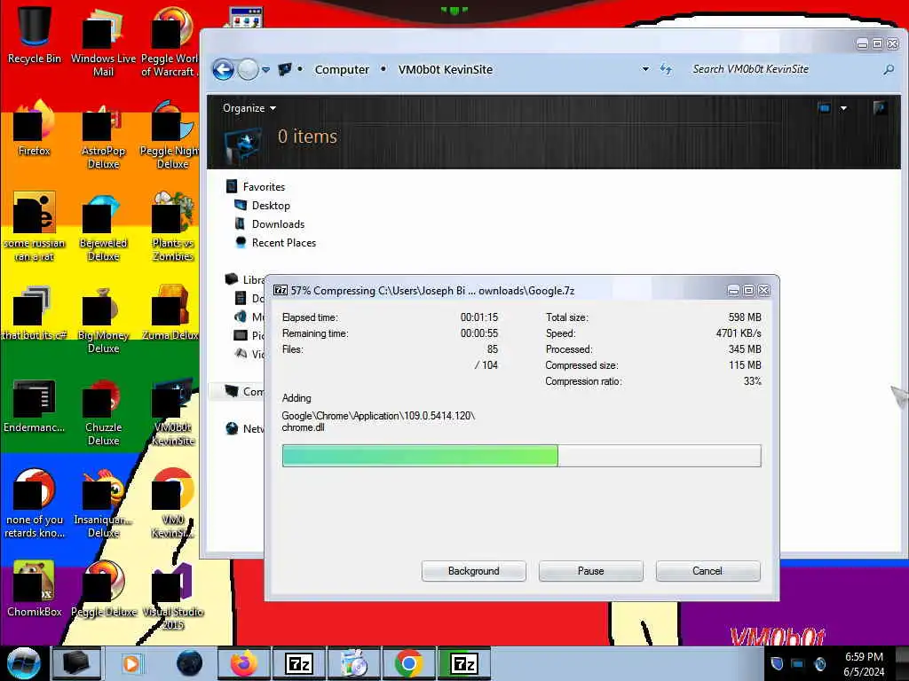Switch to the green 7-Zip progress taskbar button
The image size is (909, 681).
(x=463, y=663)
